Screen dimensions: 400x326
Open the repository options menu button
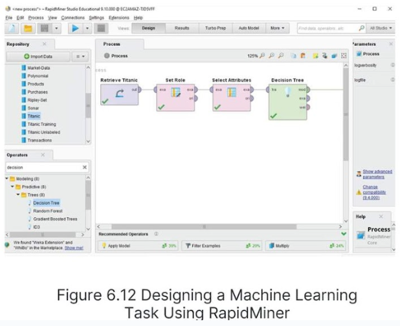tap(80, 56)
